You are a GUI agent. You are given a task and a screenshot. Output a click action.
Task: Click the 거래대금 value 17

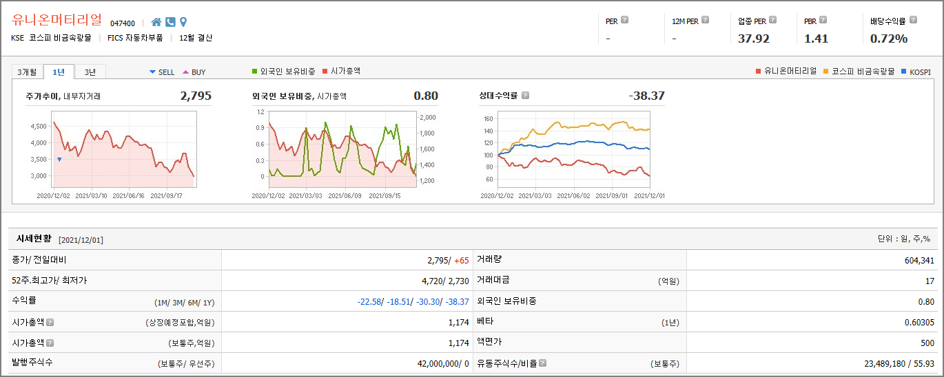(930, 281)
